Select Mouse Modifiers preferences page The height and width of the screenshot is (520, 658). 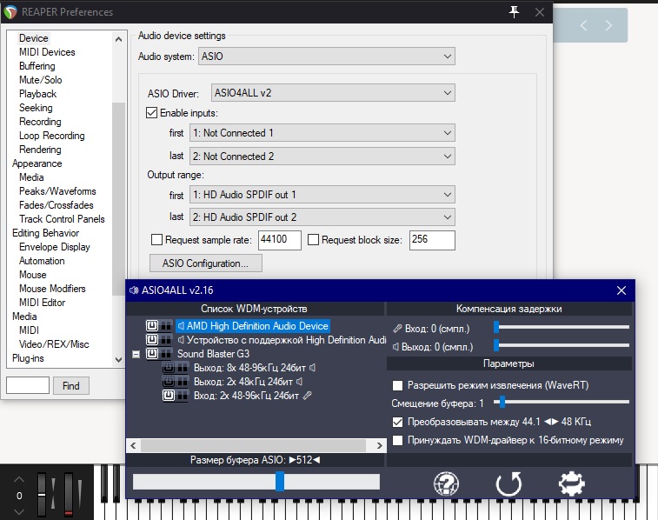tap(52, 289)
